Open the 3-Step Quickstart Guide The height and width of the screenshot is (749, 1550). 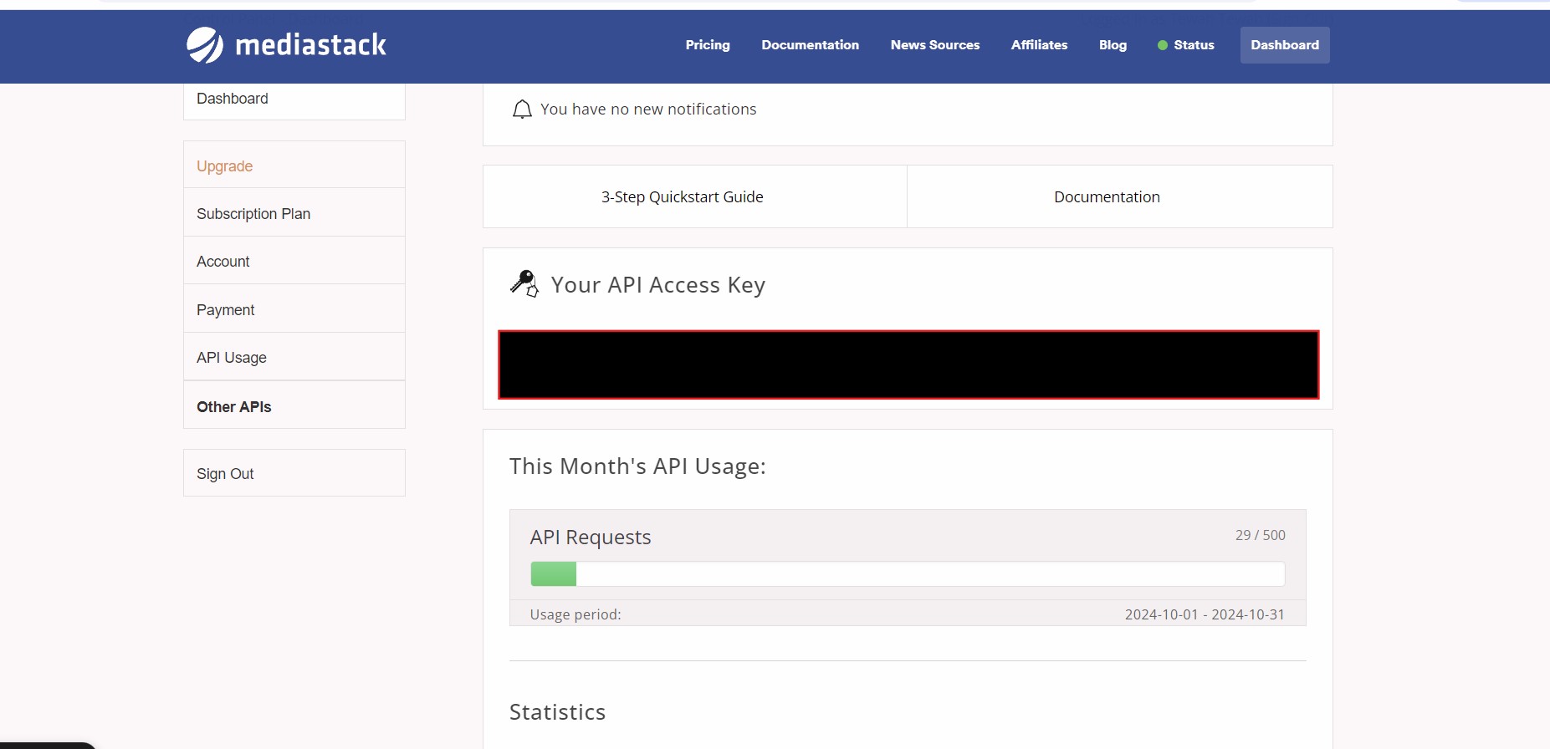coord(695,196)
